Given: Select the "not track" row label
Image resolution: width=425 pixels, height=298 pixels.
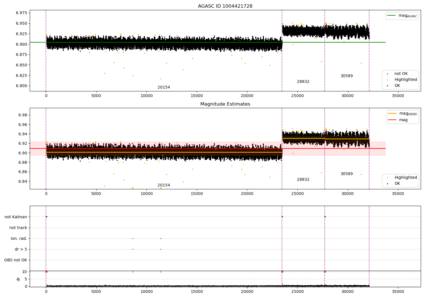Looking at the screenshot, I should click(x=18, y=228).
